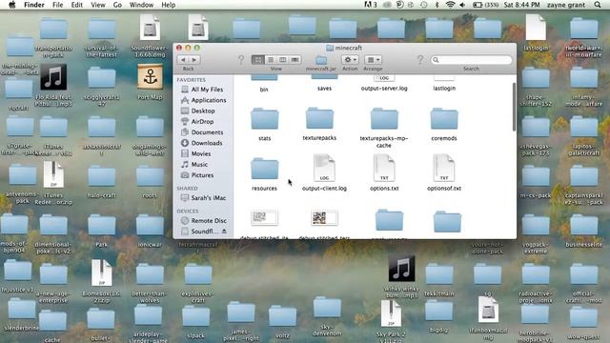Open Spotlight search in menu bar
610x343 pixels.
(598, 5)
